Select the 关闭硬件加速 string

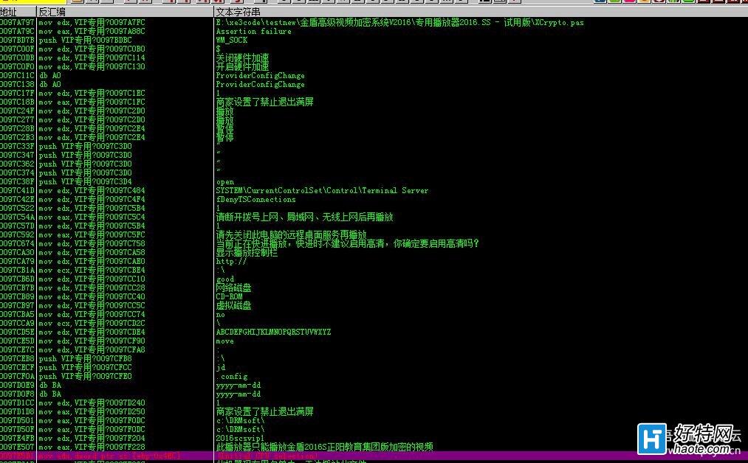point(242,58)
